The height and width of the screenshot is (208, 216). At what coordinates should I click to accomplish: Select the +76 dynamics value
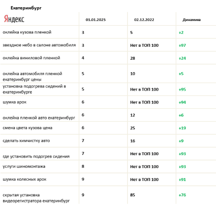point(182,195)
